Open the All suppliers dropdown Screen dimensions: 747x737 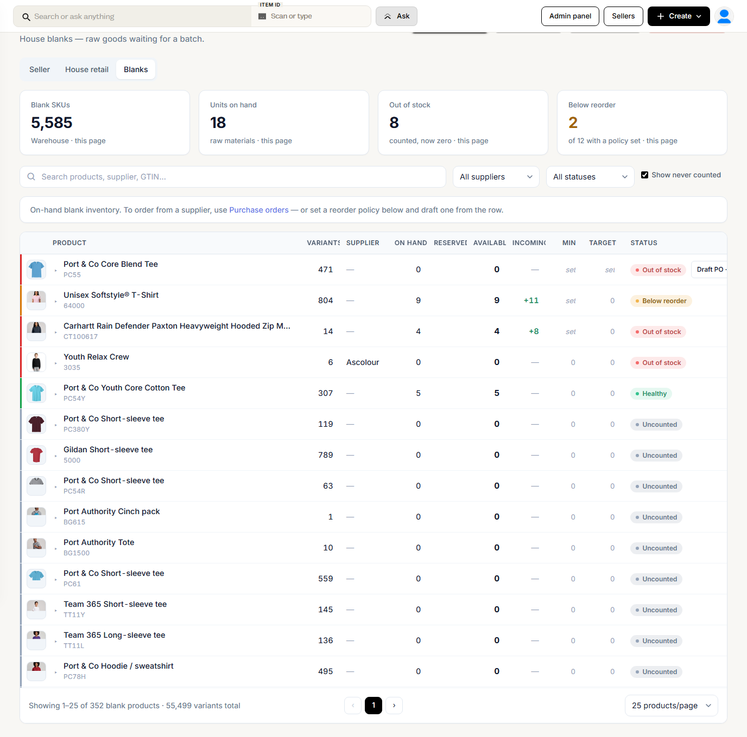[x=496, y=177]
